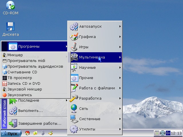Expand the Работа с файлами submenu arrow

[x=120, y=88]
